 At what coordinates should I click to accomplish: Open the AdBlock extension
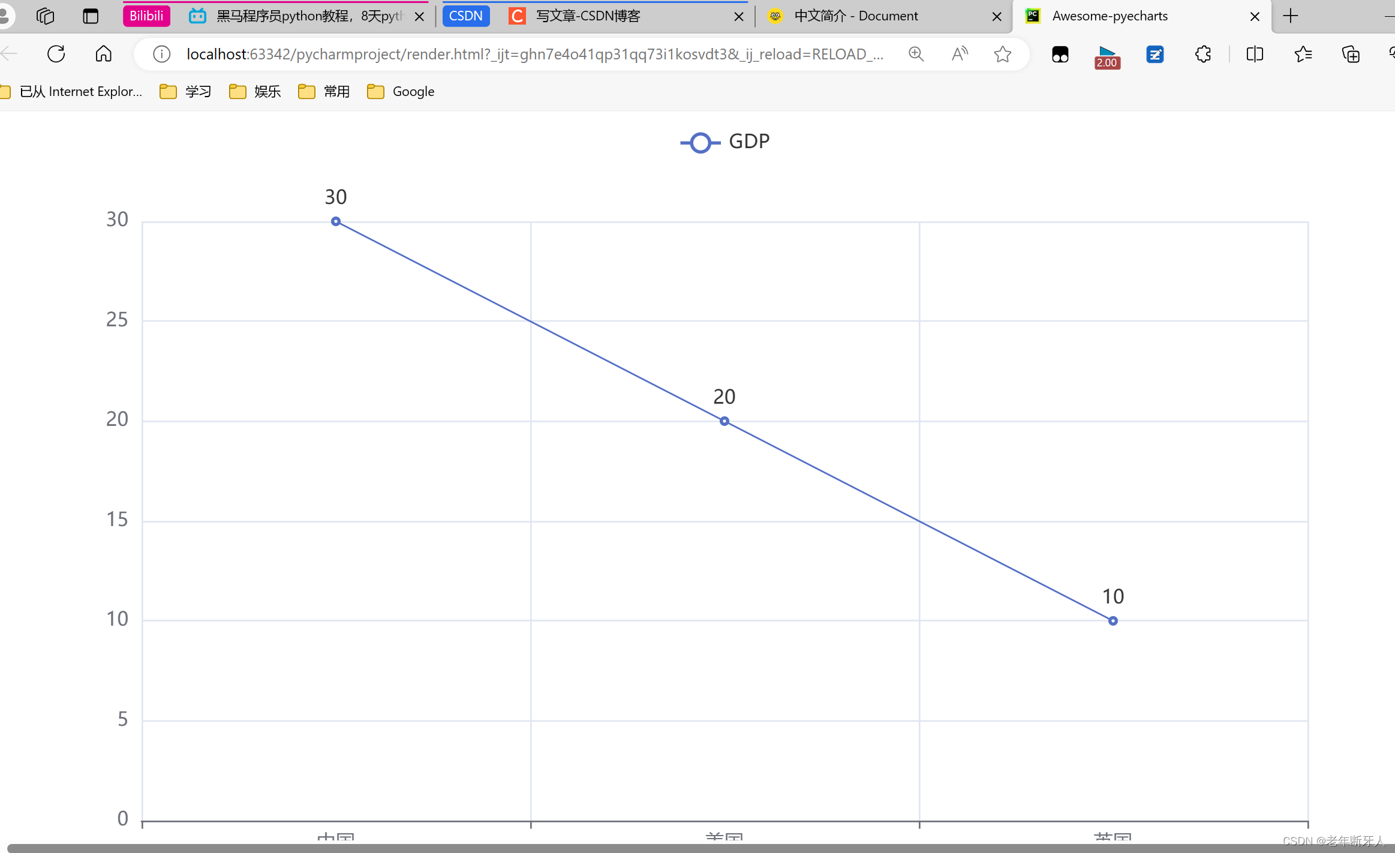[x=1060, y=55]
